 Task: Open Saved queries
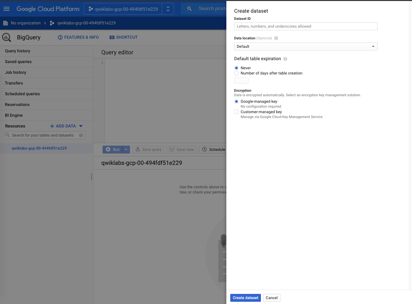tap(47, 62)
